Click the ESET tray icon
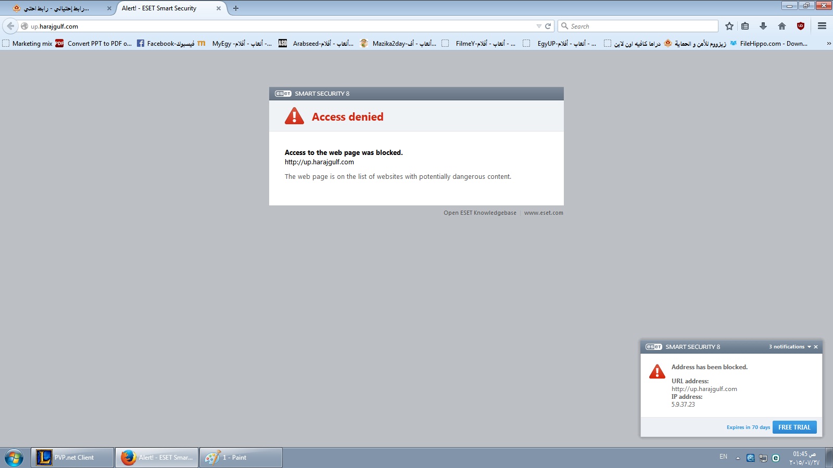The width and height of the screenshot is (833, 468). [x=776, y=458]
